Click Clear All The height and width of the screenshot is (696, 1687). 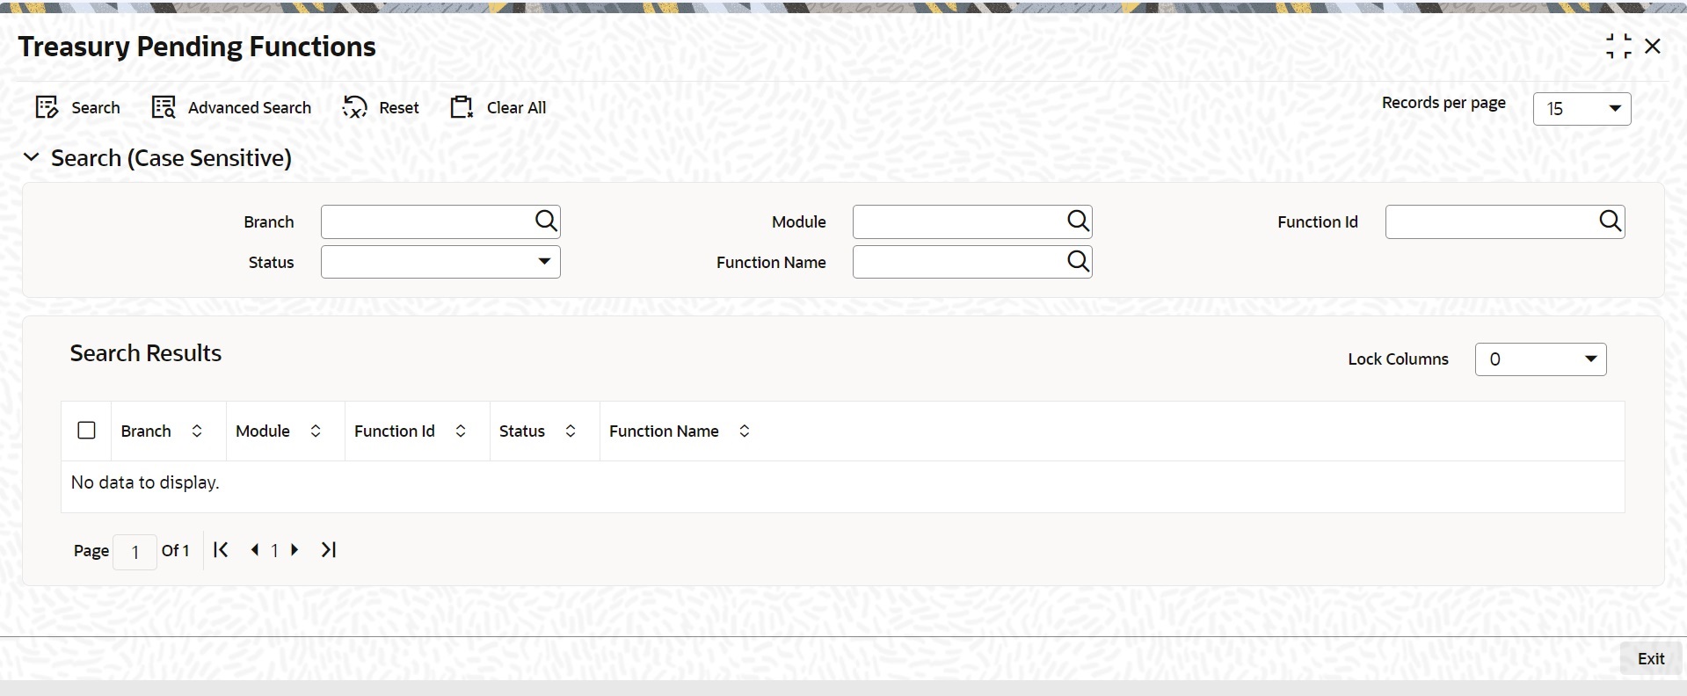point(498,107)
